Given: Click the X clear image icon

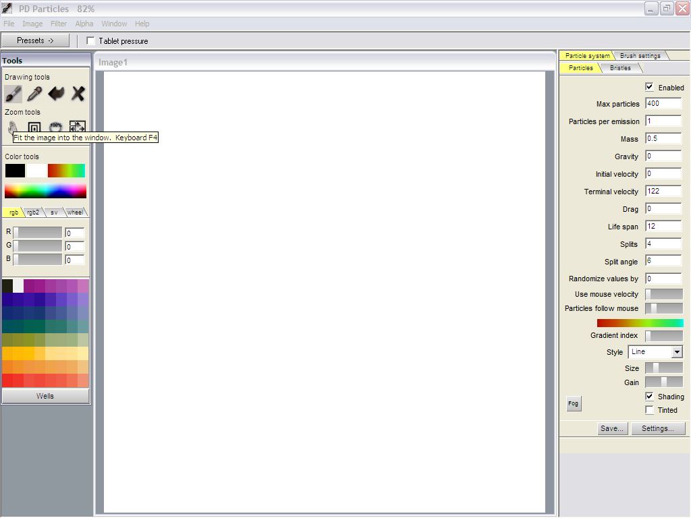Looking at the screenshot, I should (78, 94).
